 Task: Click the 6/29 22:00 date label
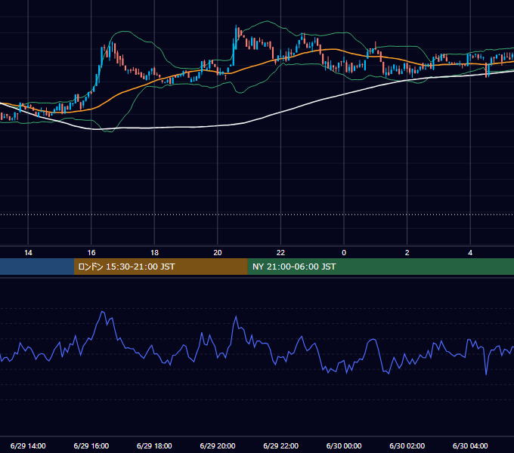click(281, 445)
